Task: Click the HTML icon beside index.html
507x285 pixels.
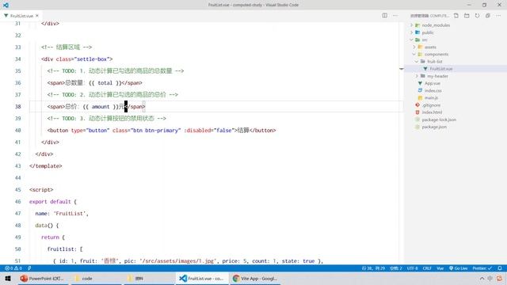Action: coord(417,112)
